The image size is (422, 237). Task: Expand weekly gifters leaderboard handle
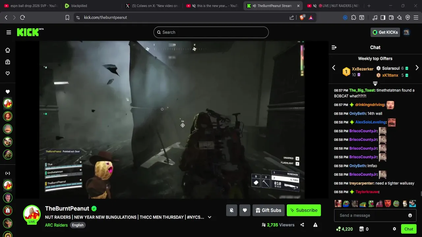tap(375, 83)
